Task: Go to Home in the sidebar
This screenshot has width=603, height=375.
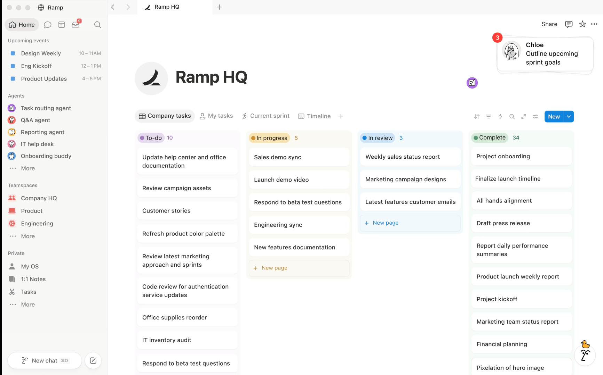Action: point(22,25)
